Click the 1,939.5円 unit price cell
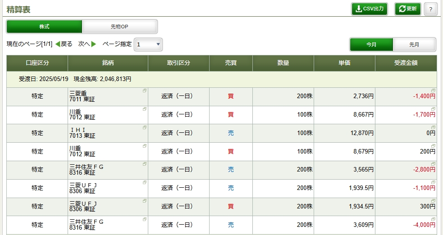 coord(344,188)
